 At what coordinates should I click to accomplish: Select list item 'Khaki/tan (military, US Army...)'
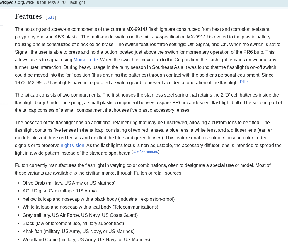pos(79,232)
